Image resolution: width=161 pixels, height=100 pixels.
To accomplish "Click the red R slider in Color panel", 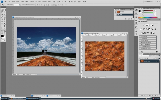I will [x=148, y=11].
